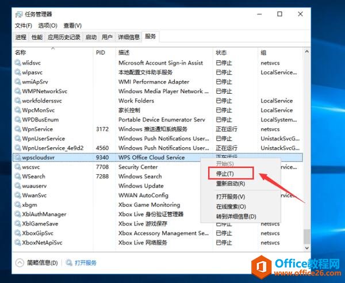
Task: Click the gear icon next to 打开服务
Action: (69, 262)
